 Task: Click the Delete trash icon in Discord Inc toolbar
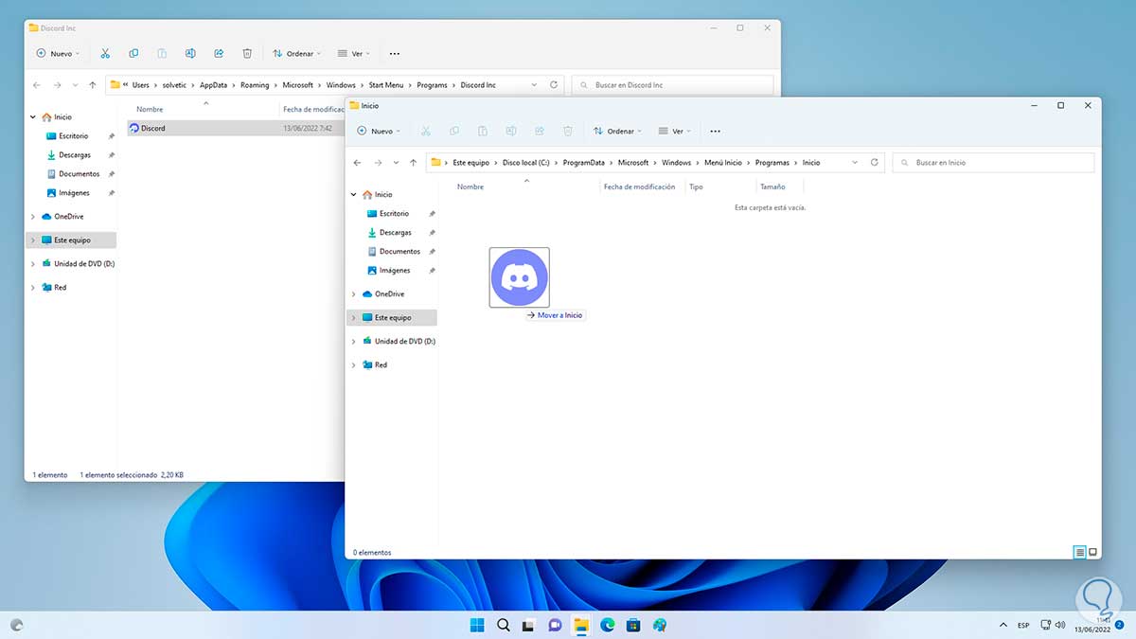pos(247,54)
